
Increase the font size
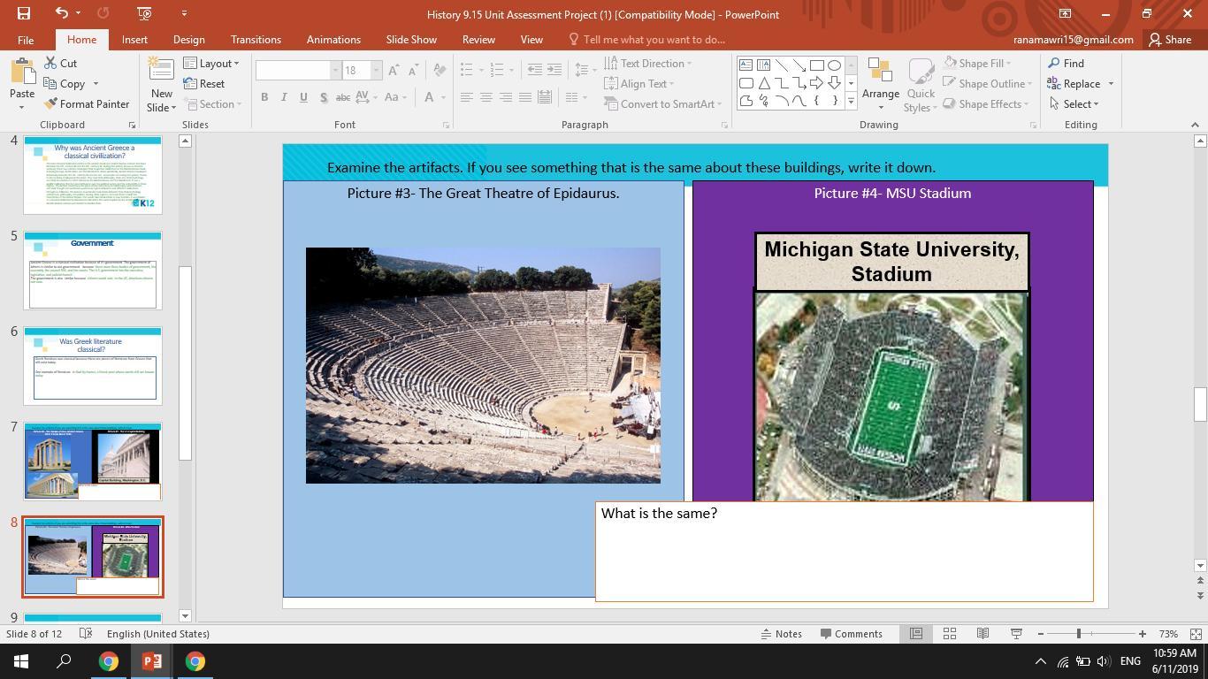[x=394, y=71]
